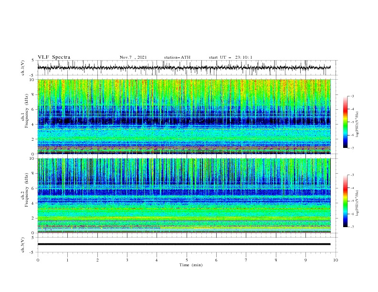The width and height of the screenshot is (378, 292).
Task: Select the ch.2 "Frequency (kHz)" axis label
Action: (x=27, y=190)
